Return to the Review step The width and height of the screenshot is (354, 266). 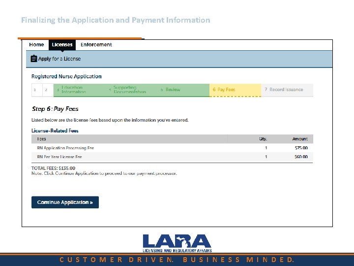tap(183, 90)
